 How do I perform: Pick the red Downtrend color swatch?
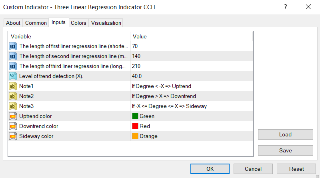[x=135, y=126]
